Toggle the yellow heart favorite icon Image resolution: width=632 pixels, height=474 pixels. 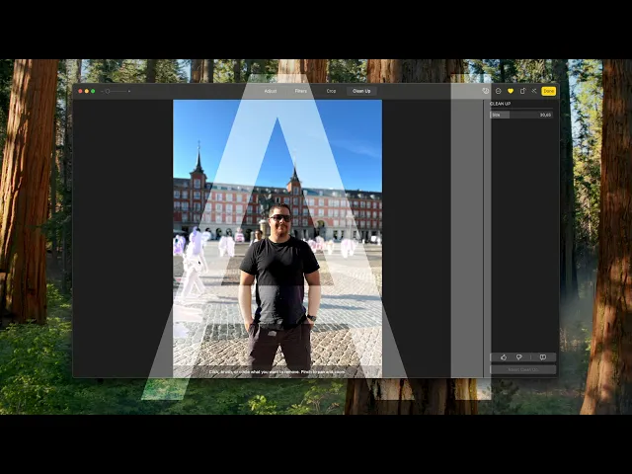coord(511,91)
